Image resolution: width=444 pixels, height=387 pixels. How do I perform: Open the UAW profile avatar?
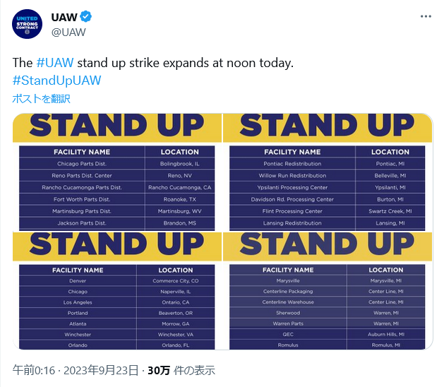28,24
